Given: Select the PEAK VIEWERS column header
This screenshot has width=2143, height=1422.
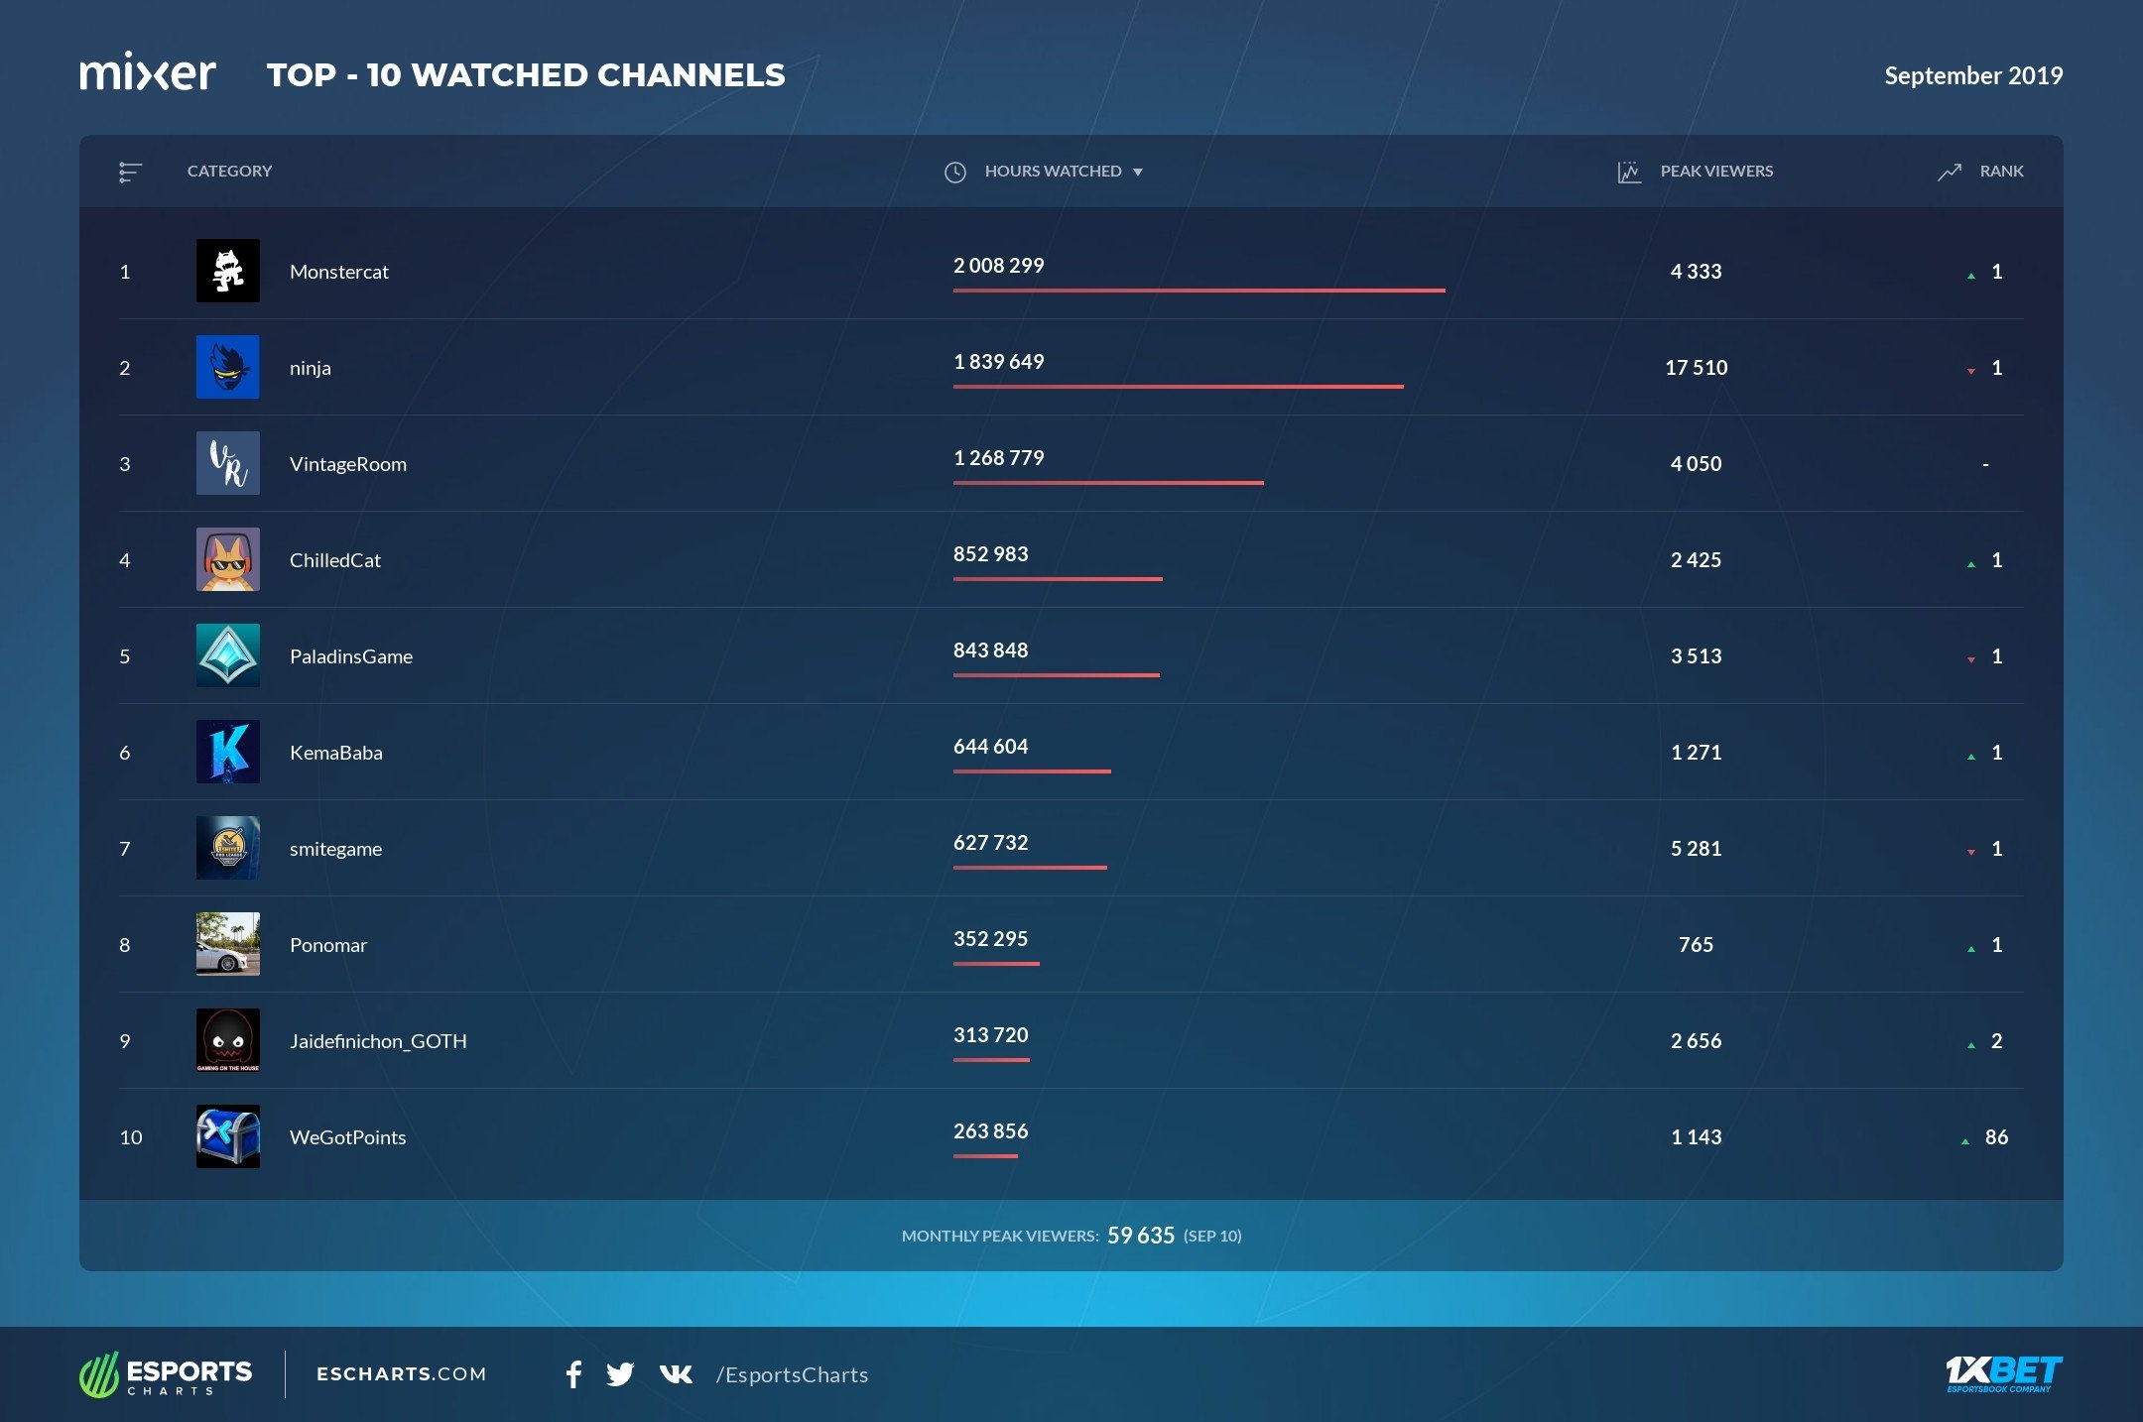Looking at the screenshot, I should (1716, 171).
